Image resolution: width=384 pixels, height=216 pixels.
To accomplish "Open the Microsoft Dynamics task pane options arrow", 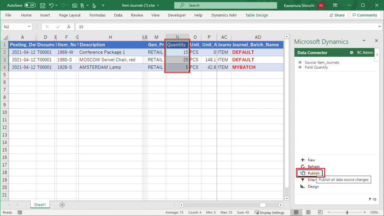I will [364, 40].
